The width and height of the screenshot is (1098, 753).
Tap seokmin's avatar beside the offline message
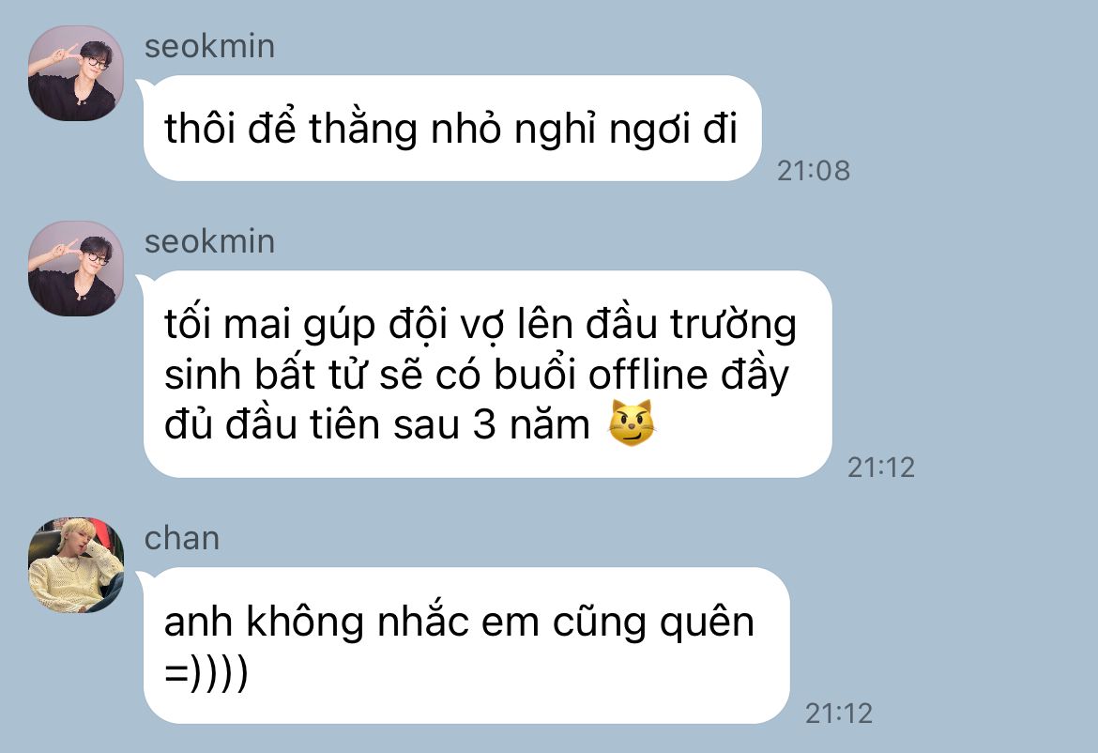pyautogui.click(x=76, y=269)
